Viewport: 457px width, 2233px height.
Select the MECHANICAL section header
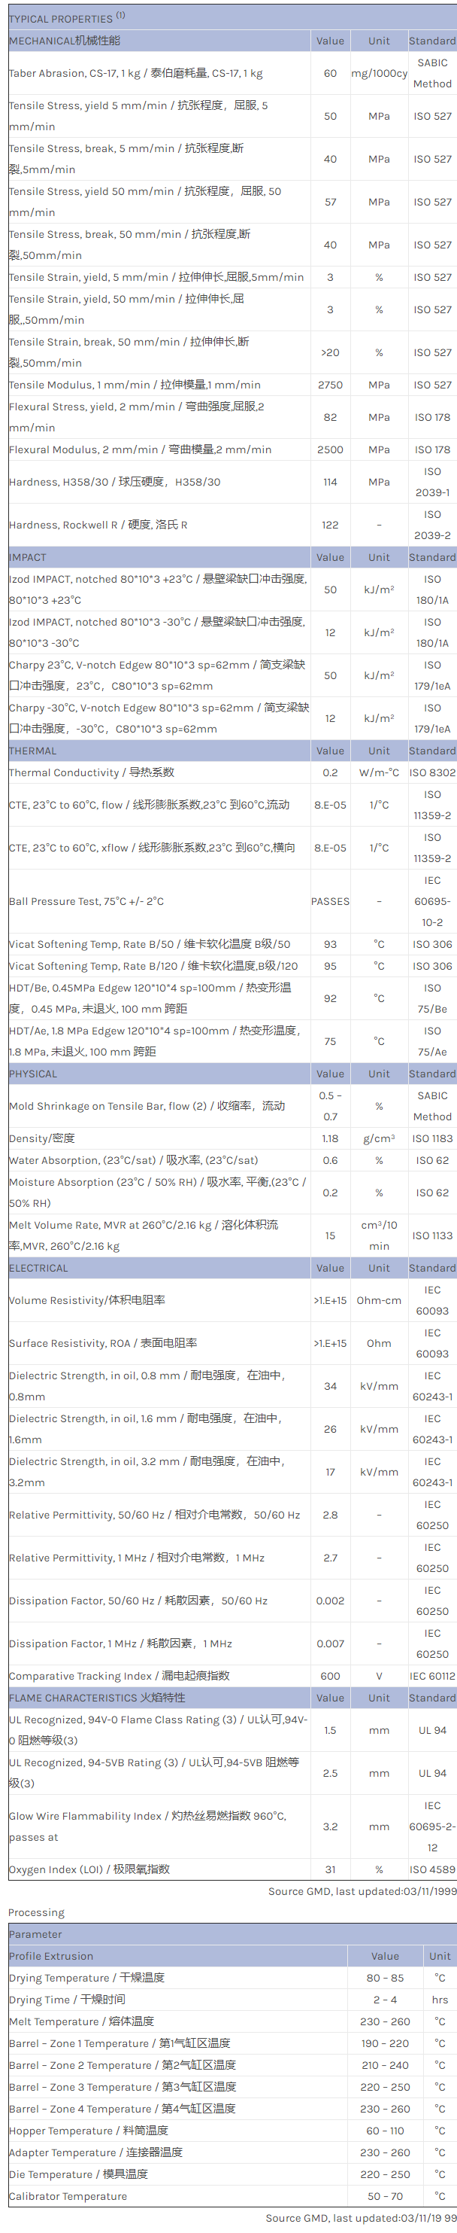tap(65, 41)
